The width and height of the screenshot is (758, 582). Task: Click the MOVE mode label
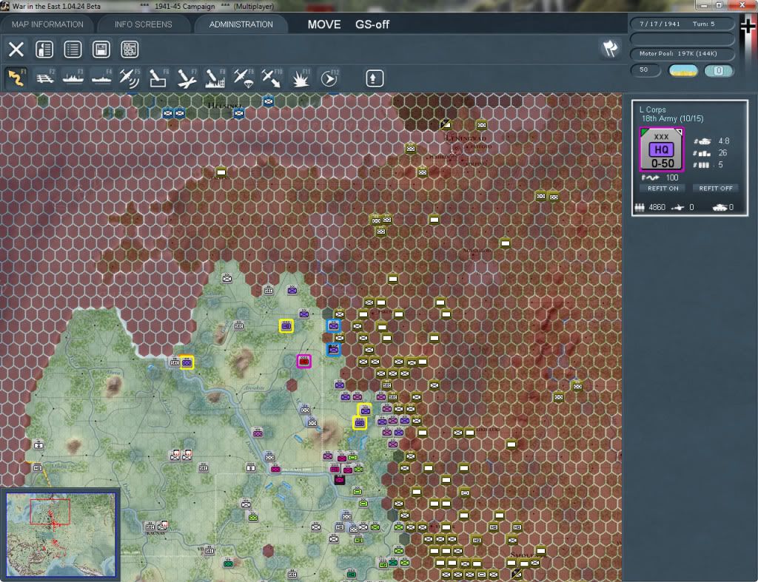pyautogui.click(x=324, y=24)
